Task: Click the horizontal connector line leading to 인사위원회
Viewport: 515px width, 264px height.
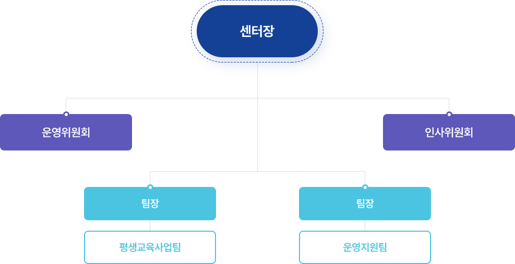Action: coord(353,98)
